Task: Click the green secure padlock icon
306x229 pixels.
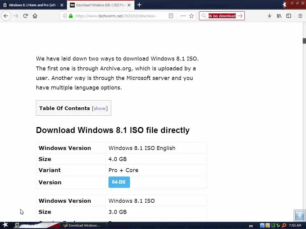Action: pyautogui.click(x=71, y=16)
